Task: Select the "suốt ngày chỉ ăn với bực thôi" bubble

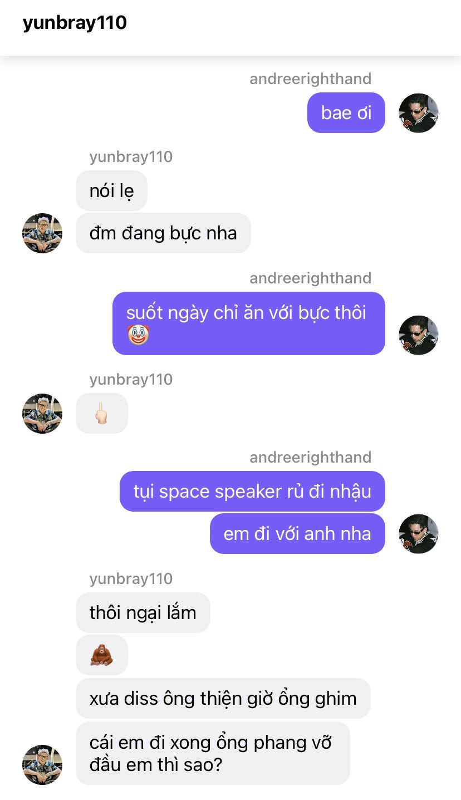Action: (x=249, y=323)
